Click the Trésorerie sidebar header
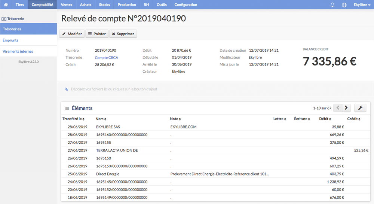The image size is (374, 204). click(13, 19)
